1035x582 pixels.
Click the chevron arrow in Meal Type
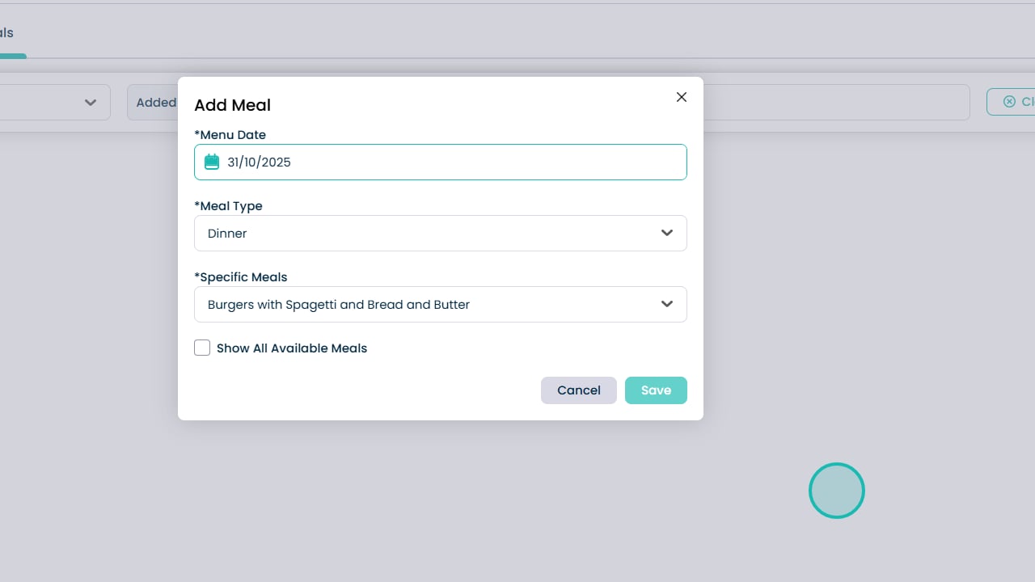click(667, 233)
